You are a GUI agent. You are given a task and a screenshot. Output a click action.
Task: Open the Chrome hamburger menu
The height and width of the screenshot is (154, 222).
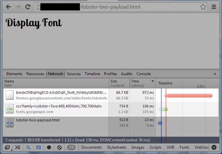(214, 6)
